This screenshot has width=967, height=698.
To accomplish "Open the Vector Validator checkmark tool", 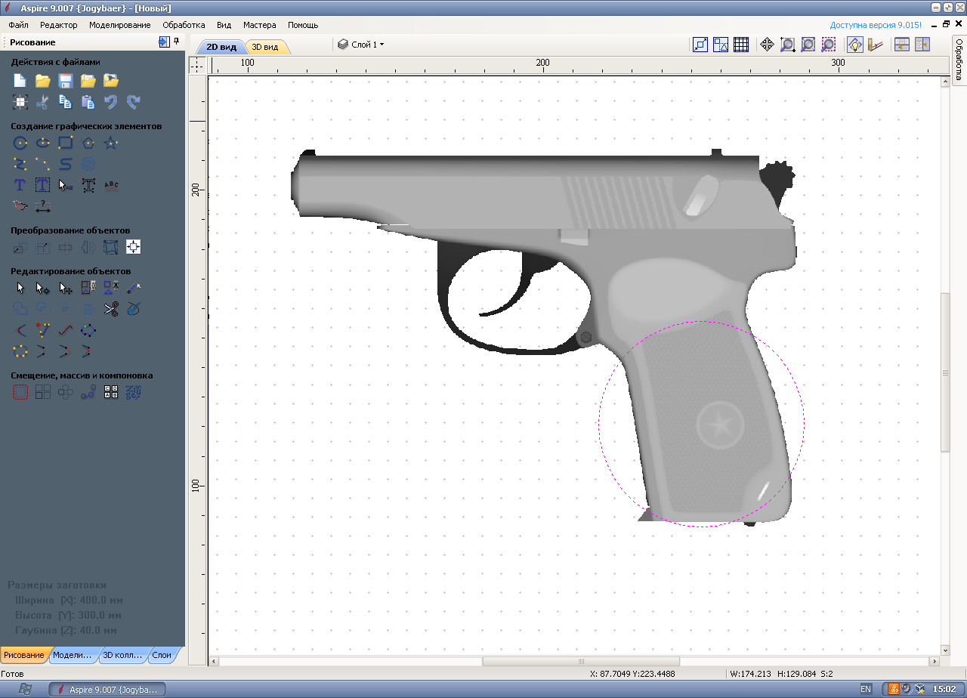I will tap(134, 308).
